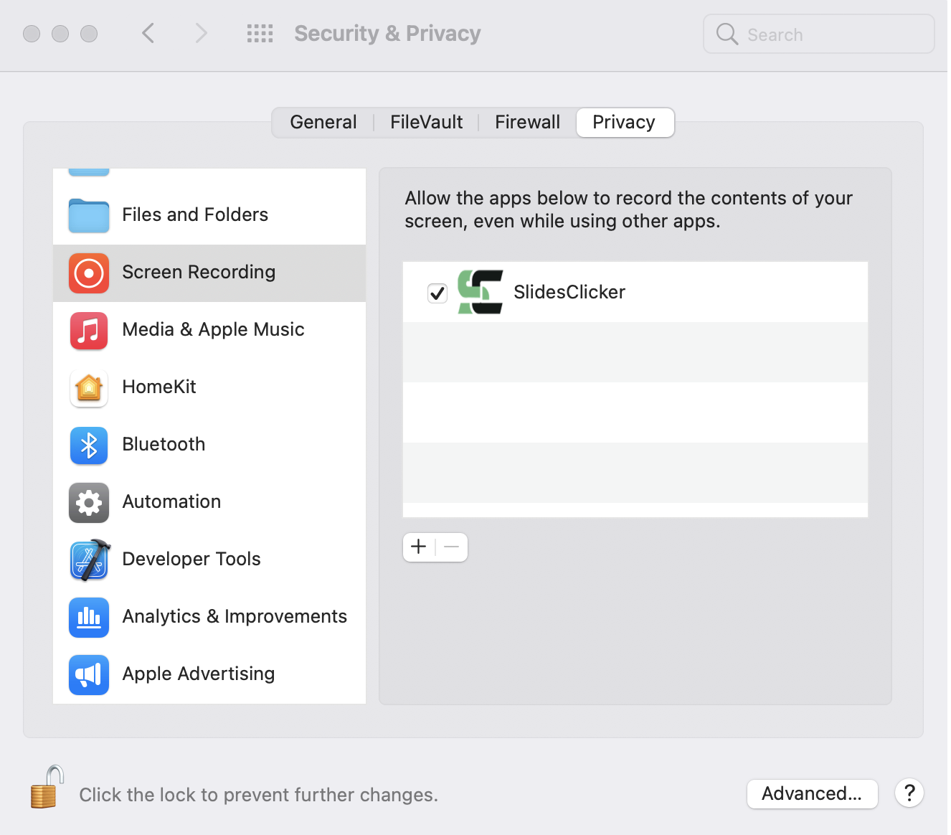
Task: Open the HomeKit privacy category
Action: 209,388
